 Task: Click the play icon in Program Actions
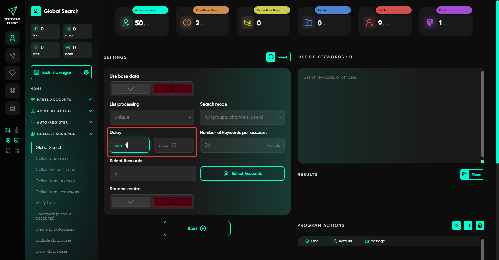tap(456, 225)
